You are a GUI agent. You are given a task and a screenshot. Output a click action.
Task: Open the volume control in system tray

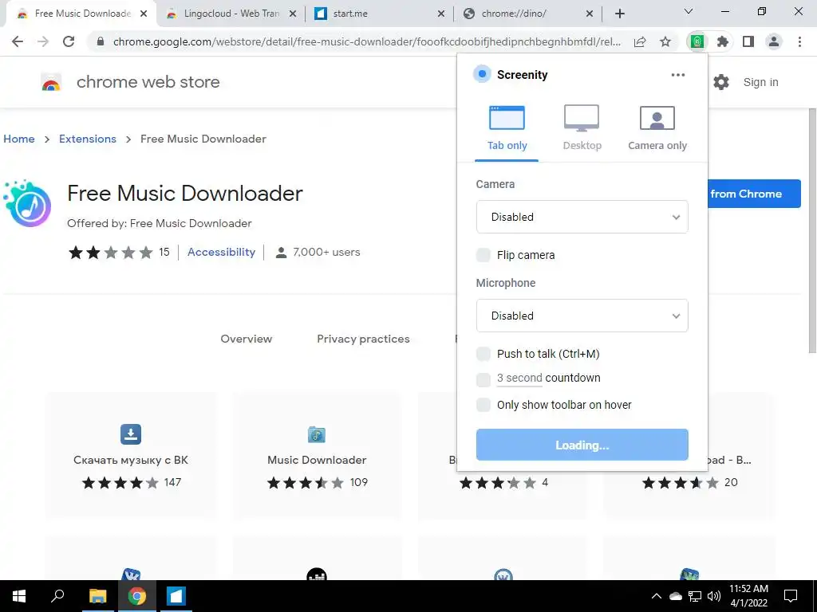click(714, 596)
